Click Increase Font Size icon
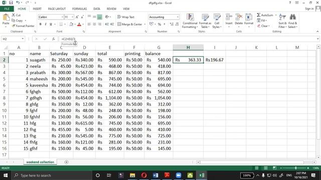The image size is (321, 180). [77, 17]
